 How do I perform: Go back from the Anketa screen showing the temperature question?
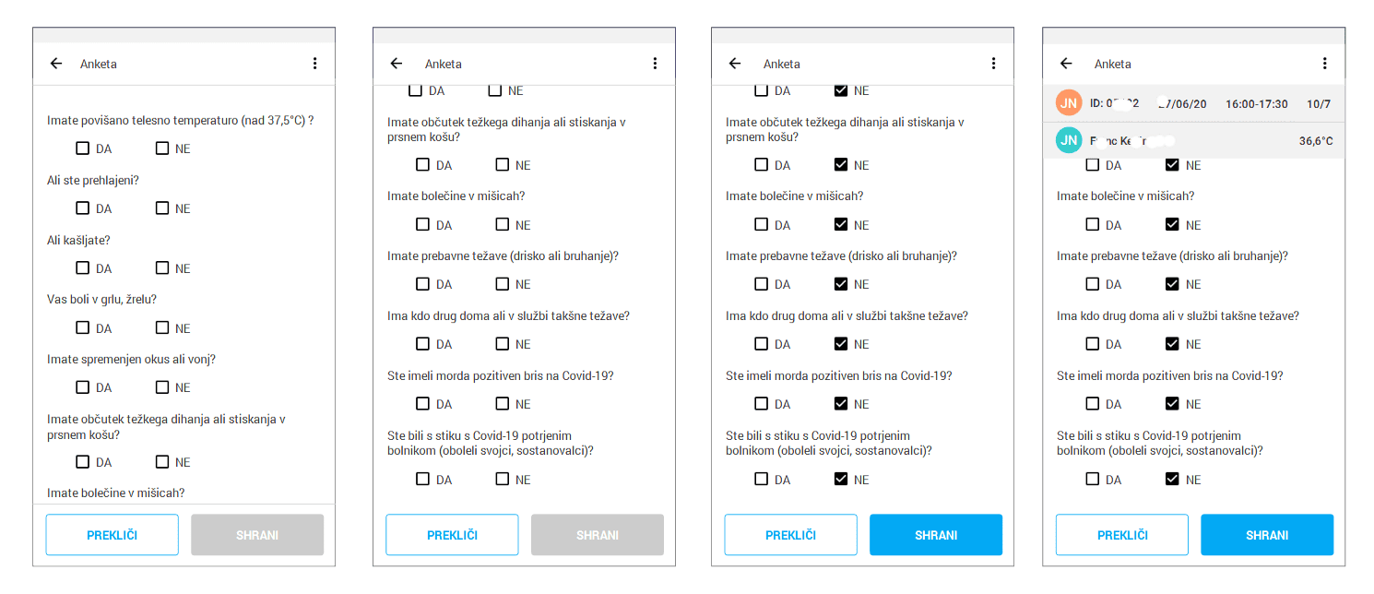[56, 64]
